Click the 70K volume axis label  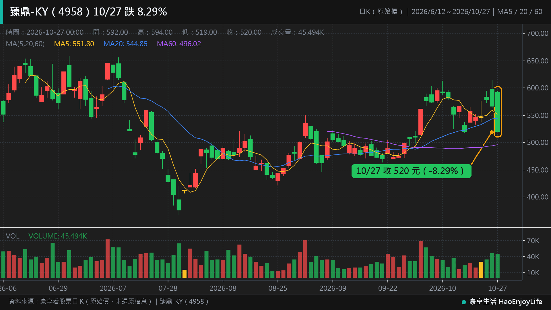point(533,241)
